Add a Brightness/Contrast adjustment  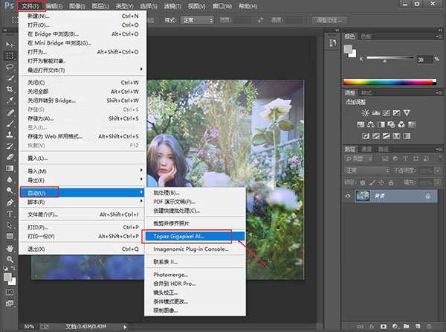pos(365,112)
